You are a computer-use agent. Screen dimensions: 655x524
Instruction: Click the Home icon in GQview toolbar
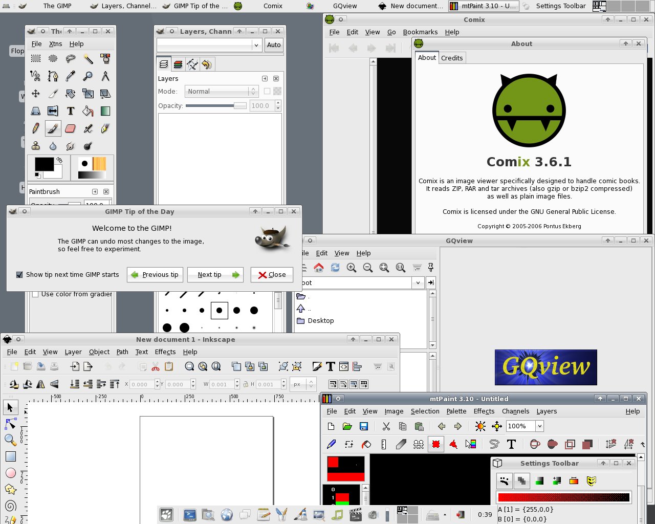(x=319, y=268)
